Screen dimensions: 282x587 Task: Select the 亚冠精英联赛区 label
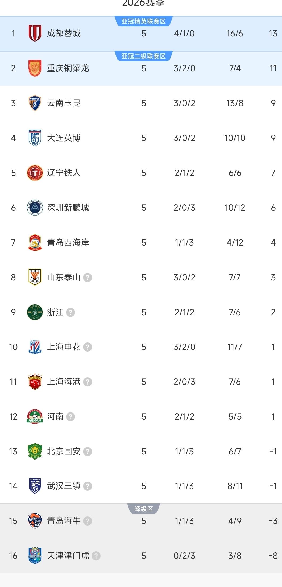click(144, 21)
